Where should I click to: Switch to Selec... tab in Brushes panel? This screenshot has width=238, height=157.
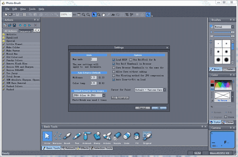click(229, 69)
